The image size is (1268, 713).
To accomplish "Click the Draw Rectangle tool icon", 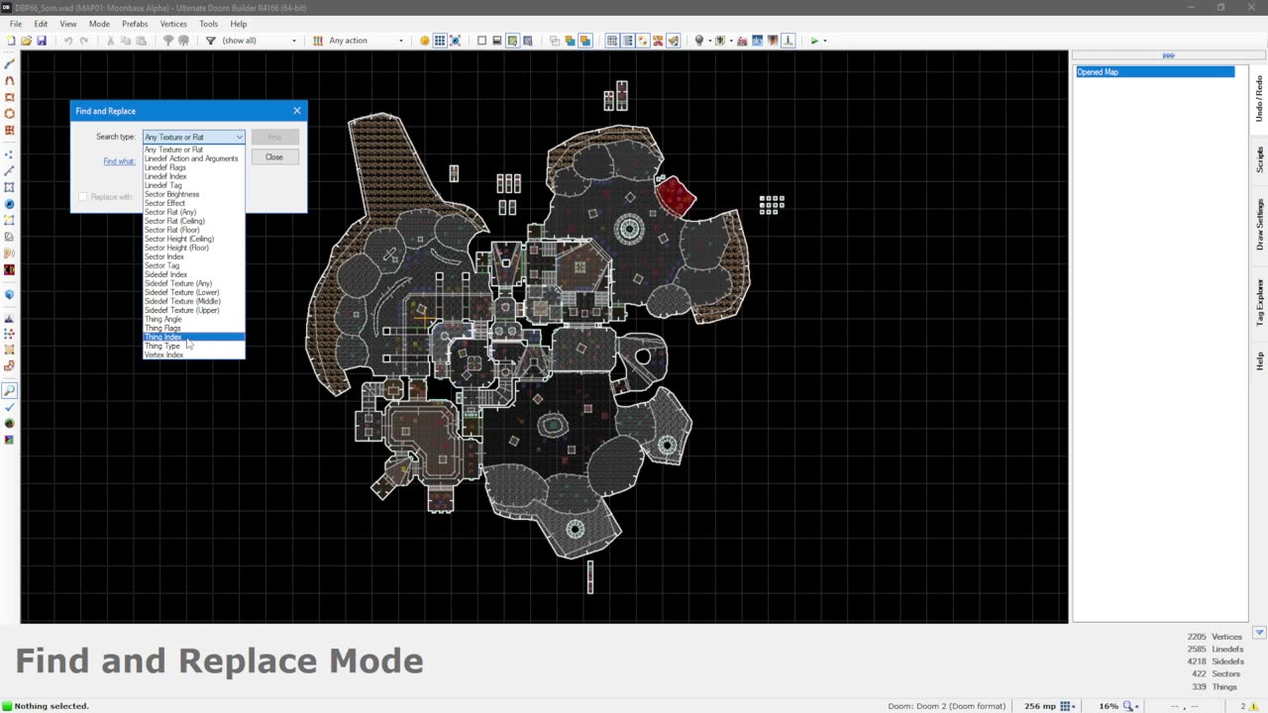I will coord(10,97).
